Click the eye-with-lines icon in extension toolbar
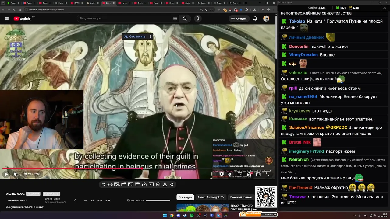Image resolution: width=390 pixels, height=219 pixels. [117, 184]
